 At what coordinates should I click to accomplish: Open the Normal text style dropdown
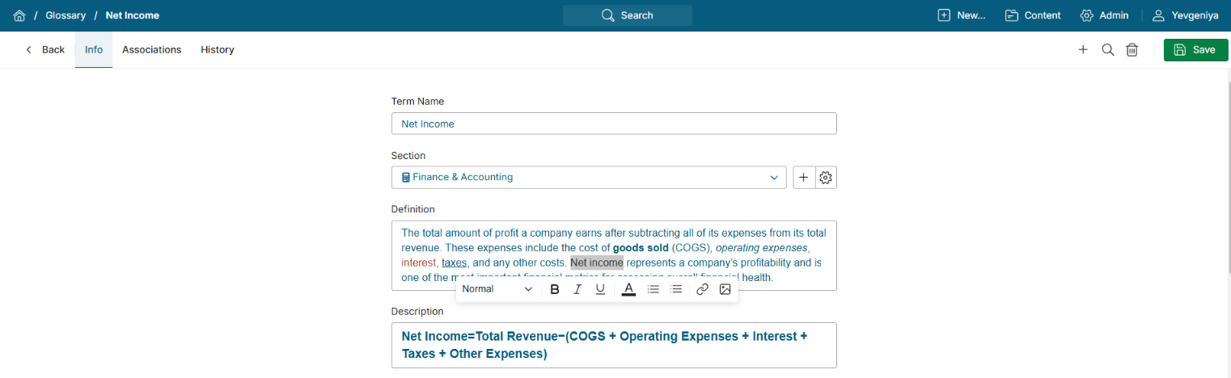(x=497, y=289)
